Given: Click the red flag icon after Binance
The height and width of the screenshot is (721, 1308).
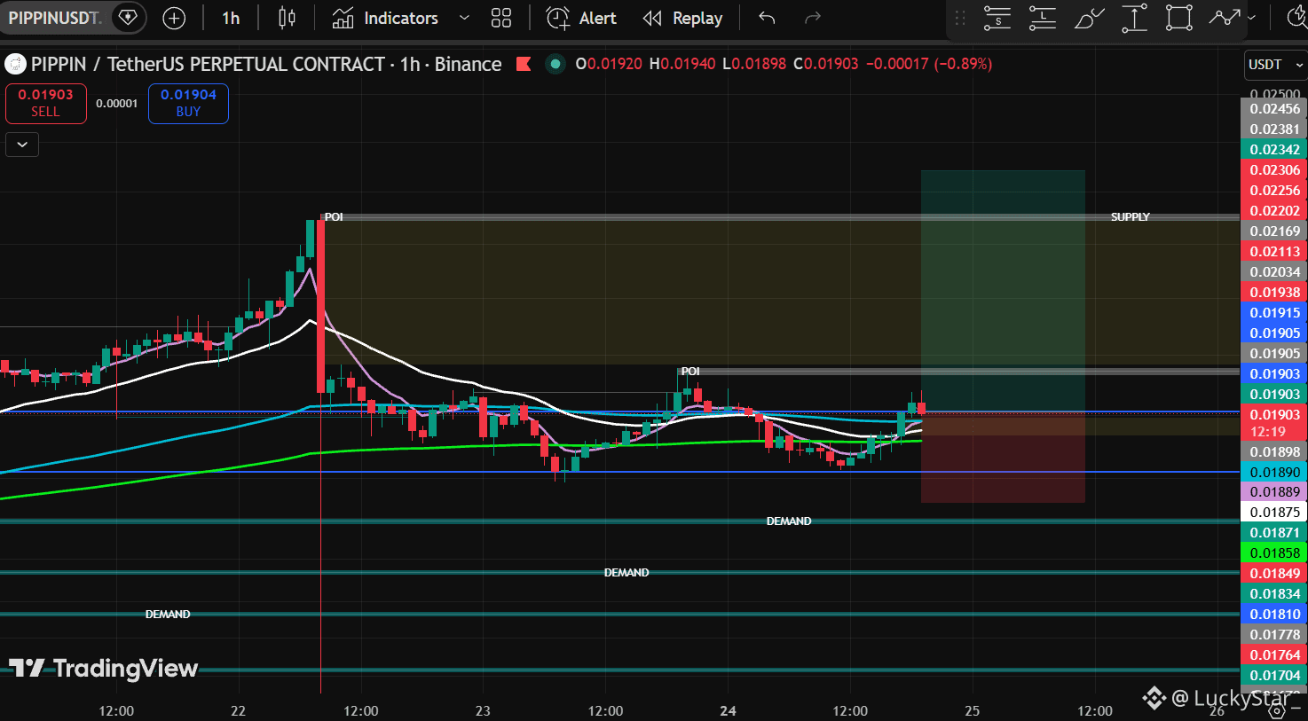Looking at the screenshot, I should [x=524, y=64].
